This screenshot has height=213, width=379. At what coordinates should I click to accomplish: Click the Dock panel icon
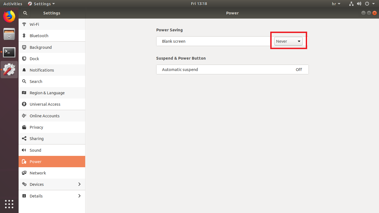click(x=24, y=59)
